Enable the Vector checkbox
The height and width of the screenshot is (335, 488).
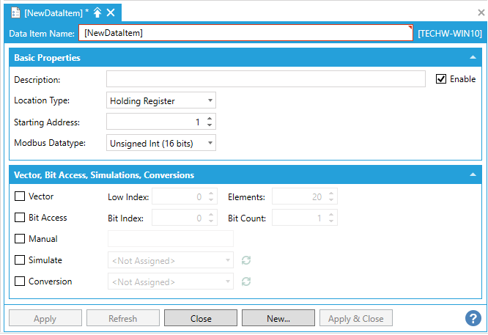(21, 197)
